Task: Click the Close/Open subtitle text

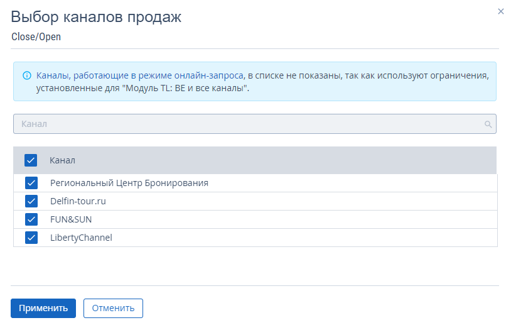Action: click(x=36, y=36)
